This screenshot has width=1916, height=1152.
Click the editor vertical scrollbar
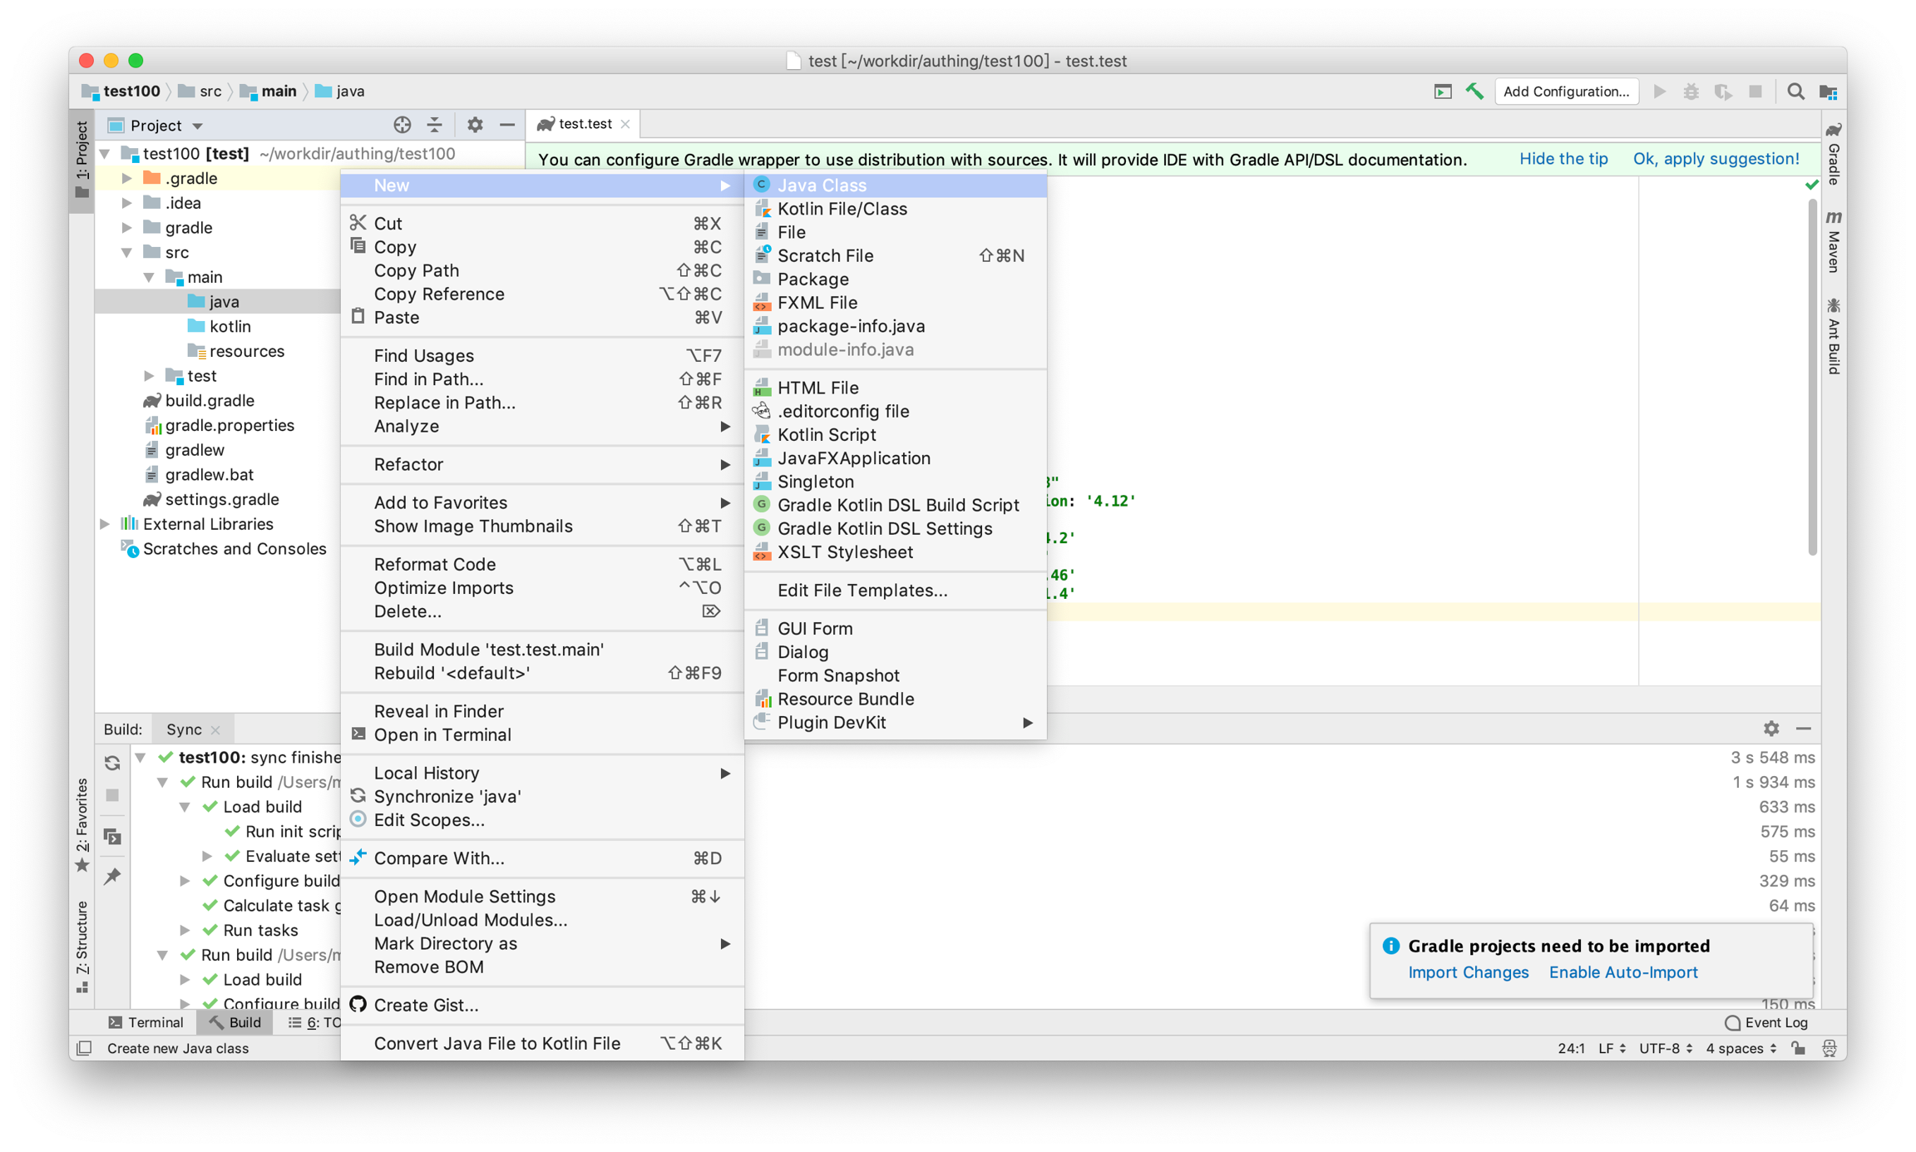pyautogui.click(x=1812, y=374)
